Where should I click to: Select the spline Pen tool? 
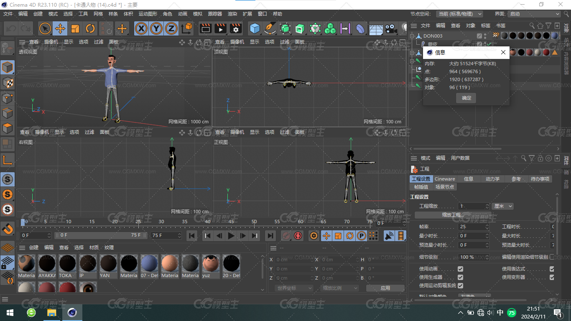pos(270,28)
